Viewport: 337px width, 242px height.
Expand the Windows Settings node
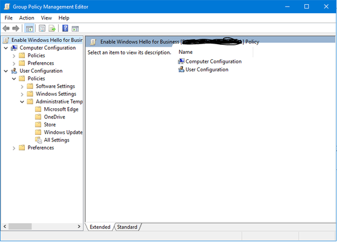22,94
